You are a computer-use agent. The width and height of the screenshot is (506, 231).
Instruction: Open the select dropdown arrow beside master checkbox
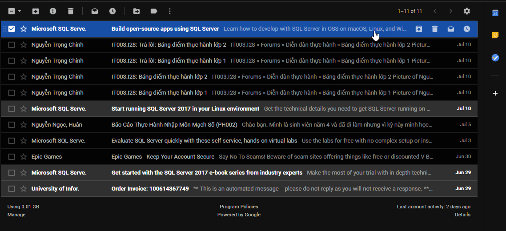point(20,11)
